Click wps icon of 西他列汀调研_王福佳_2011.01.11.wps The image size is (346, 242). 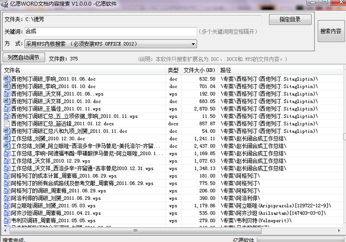pyautogui.click(x=7, y=109)
